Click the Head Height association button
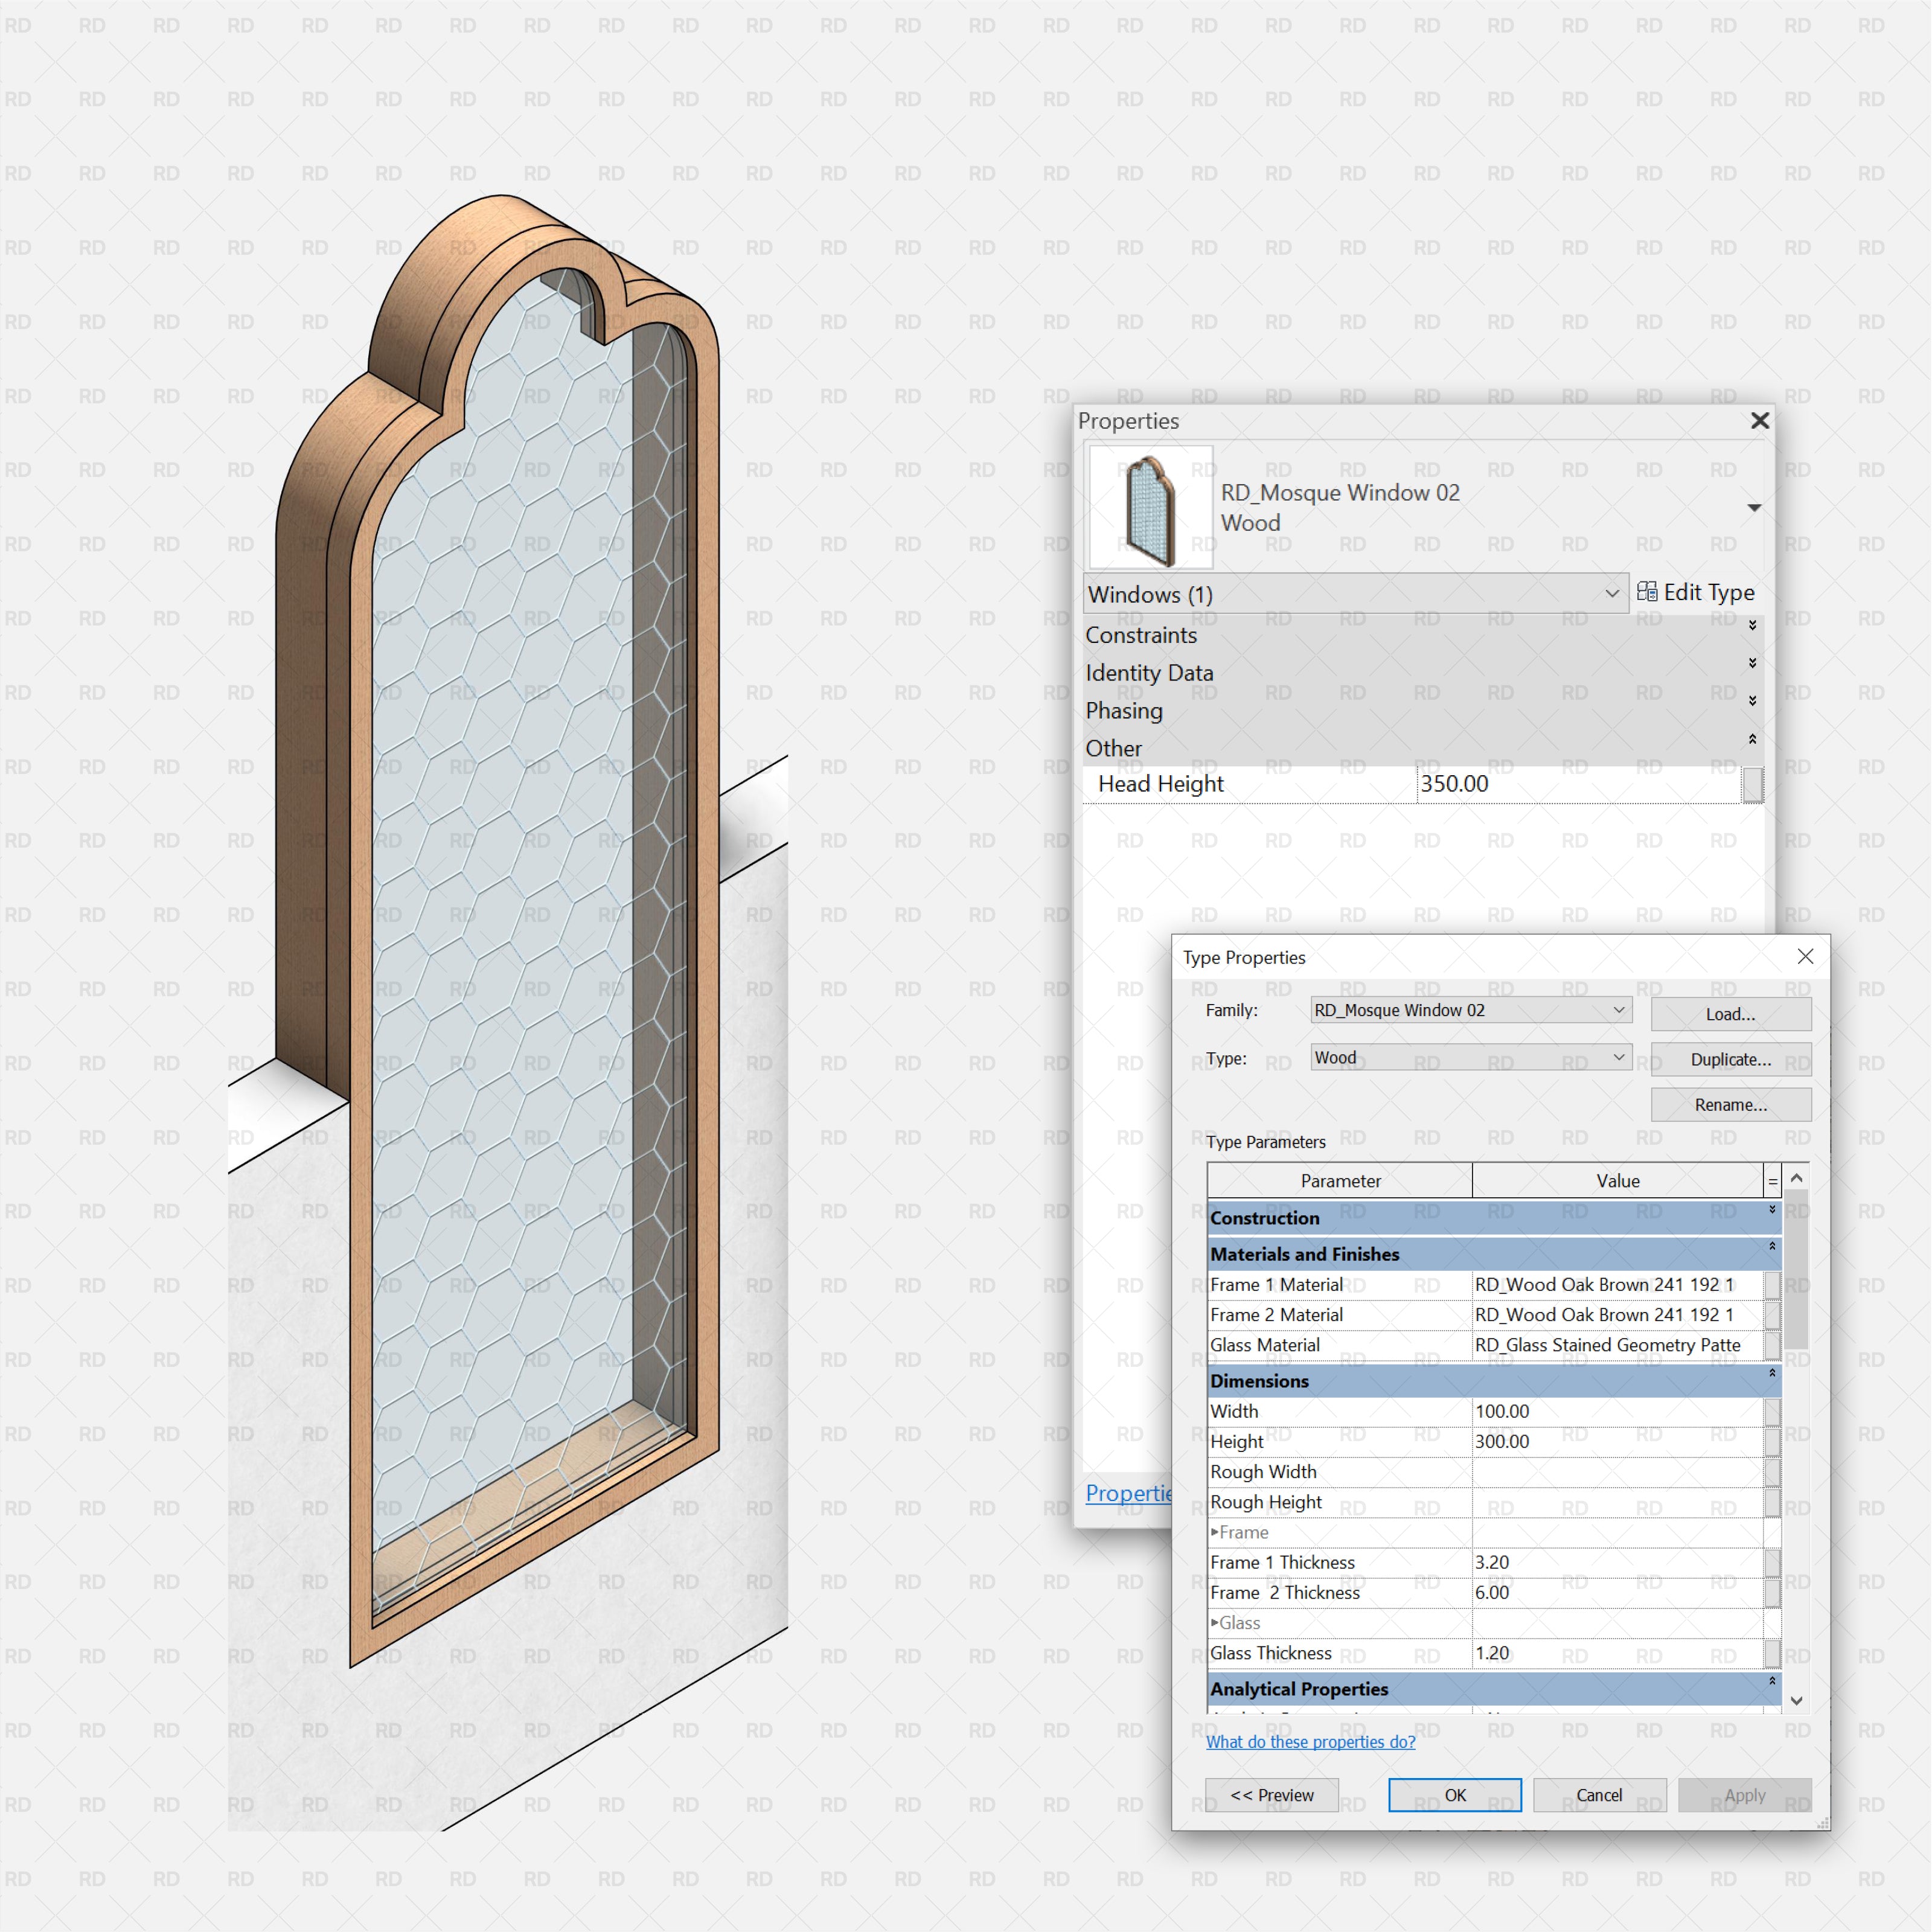1932x1932 pixels. (1753, 784)
